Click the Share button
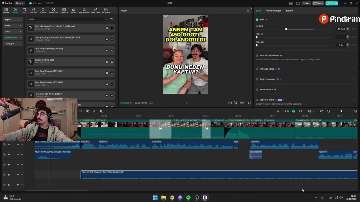 click(x=318, y=3)
